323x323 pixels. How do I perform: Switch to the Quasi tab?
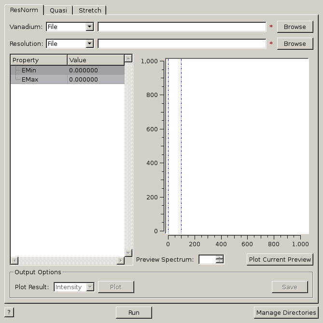click(x=58, y=10)
